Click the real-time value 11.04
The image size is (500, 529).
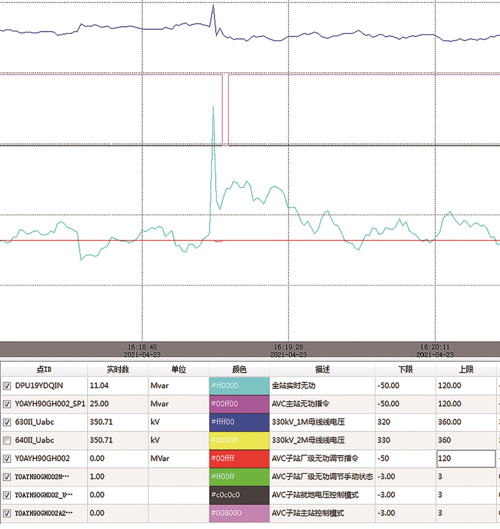(99, 386)
